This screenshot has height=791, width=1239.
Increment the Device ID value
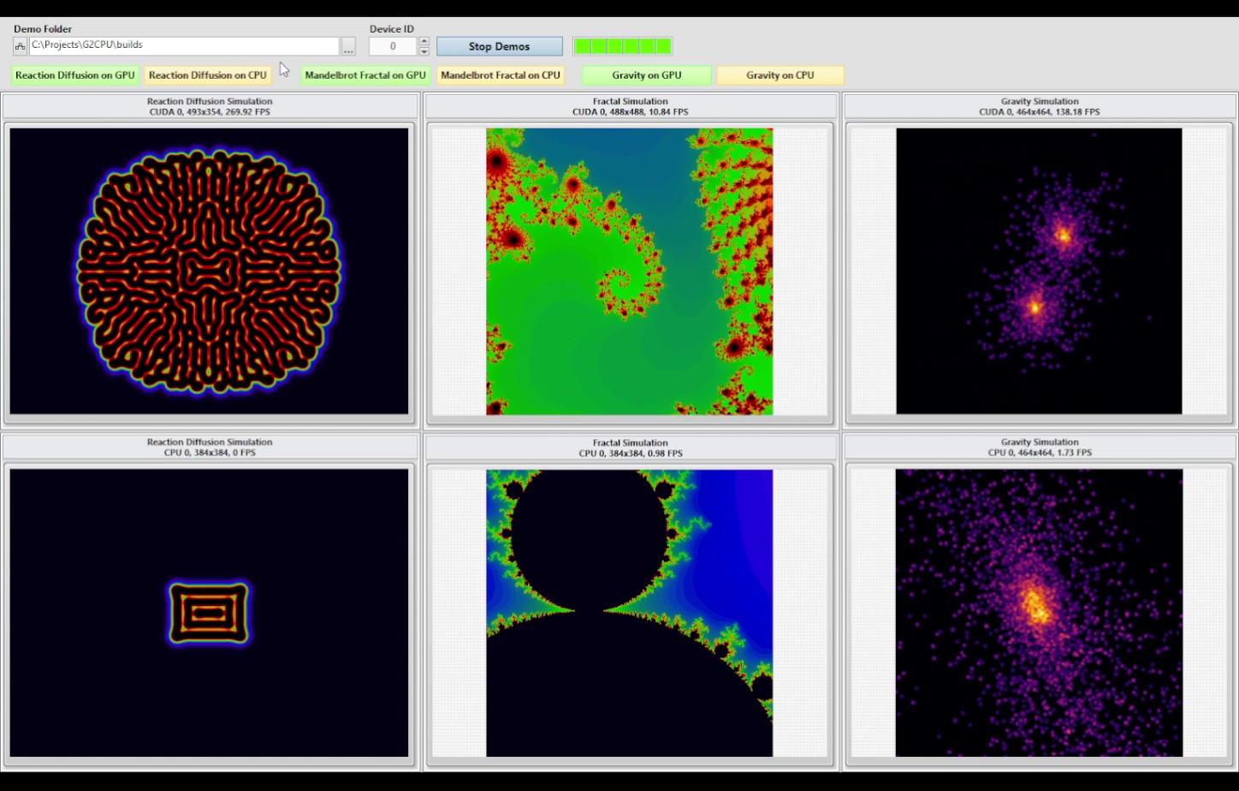coord(424,41)
